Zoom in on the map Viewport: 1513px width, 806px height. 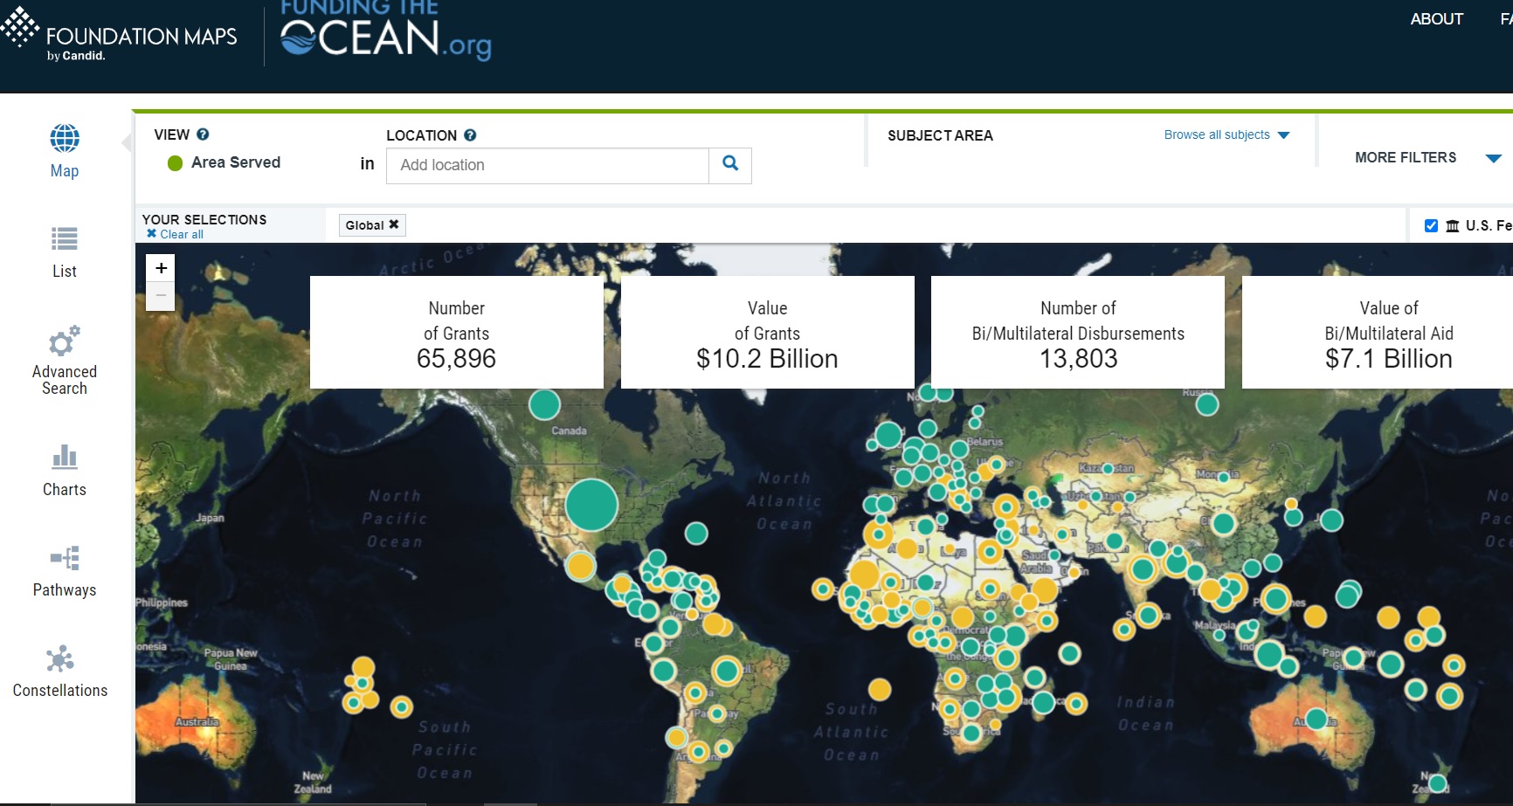point(161,269)
